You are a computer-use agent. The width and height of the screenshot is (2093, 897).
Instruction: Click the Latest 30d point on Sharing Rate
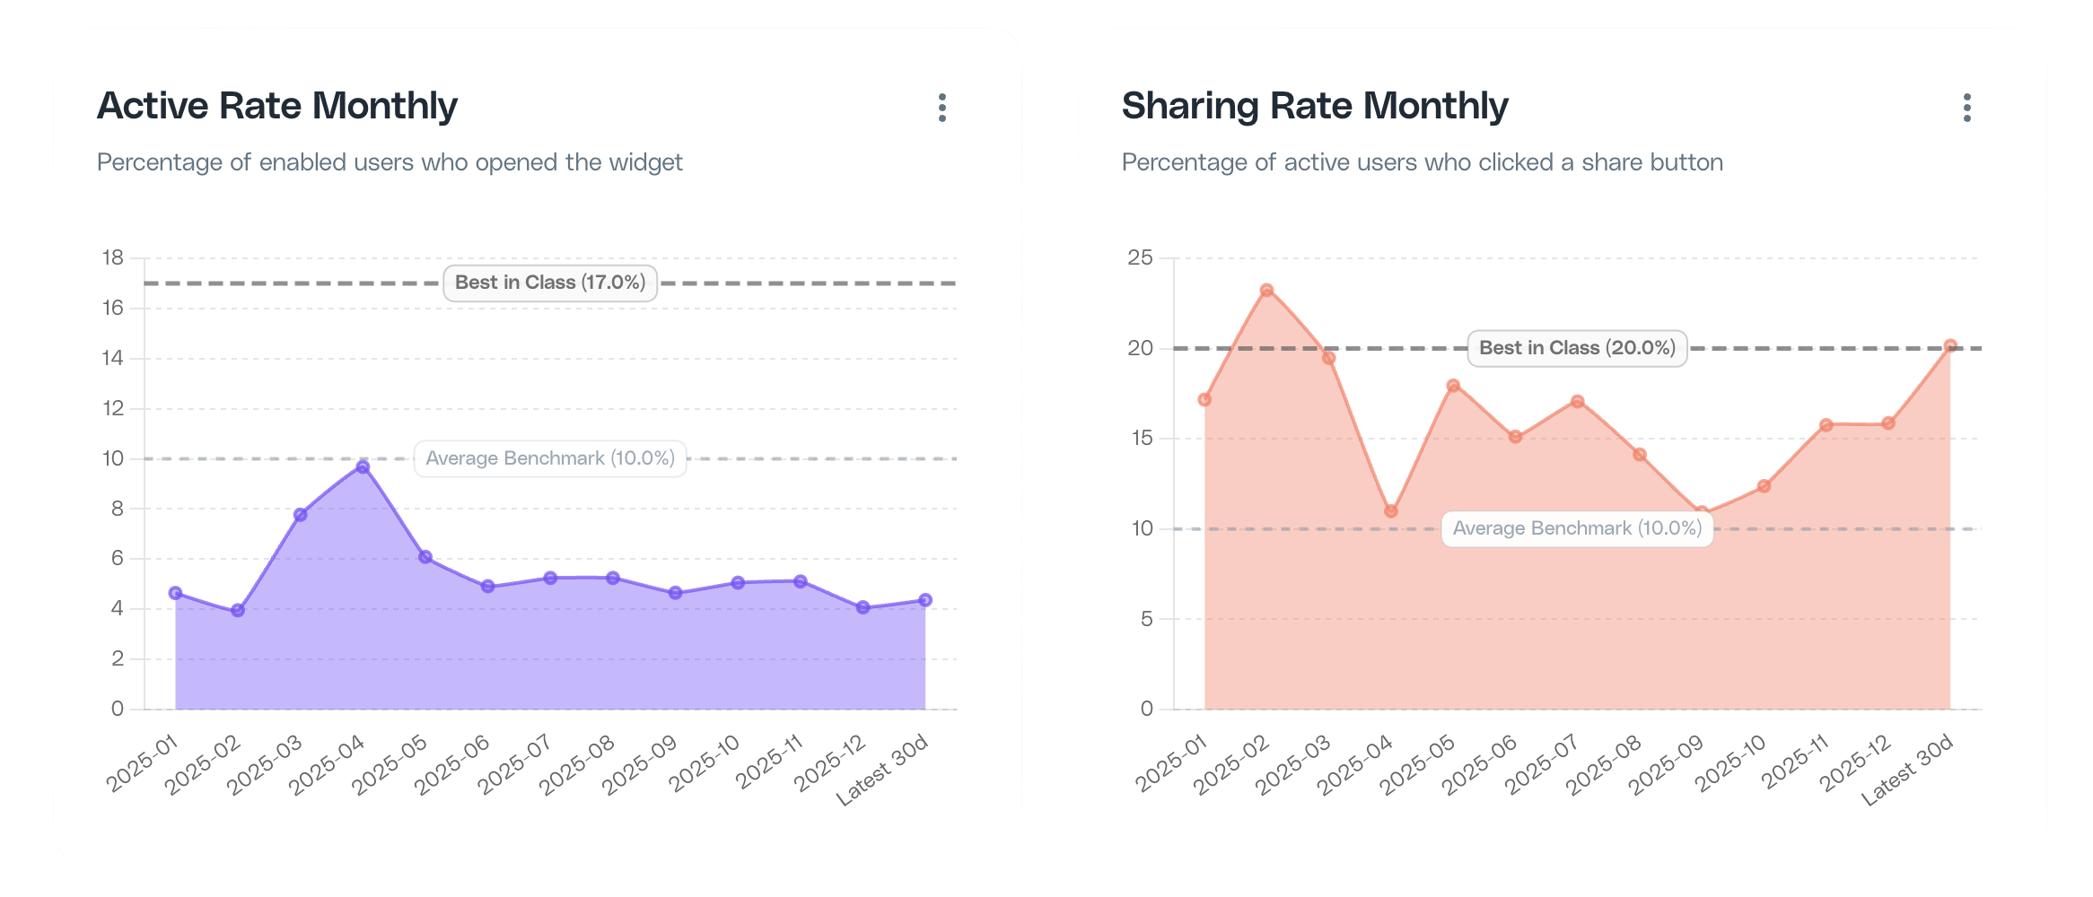[1949, 343]
